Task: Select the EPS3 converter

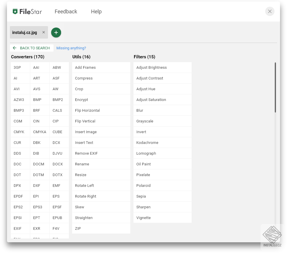Action: [x=40, y=207]
